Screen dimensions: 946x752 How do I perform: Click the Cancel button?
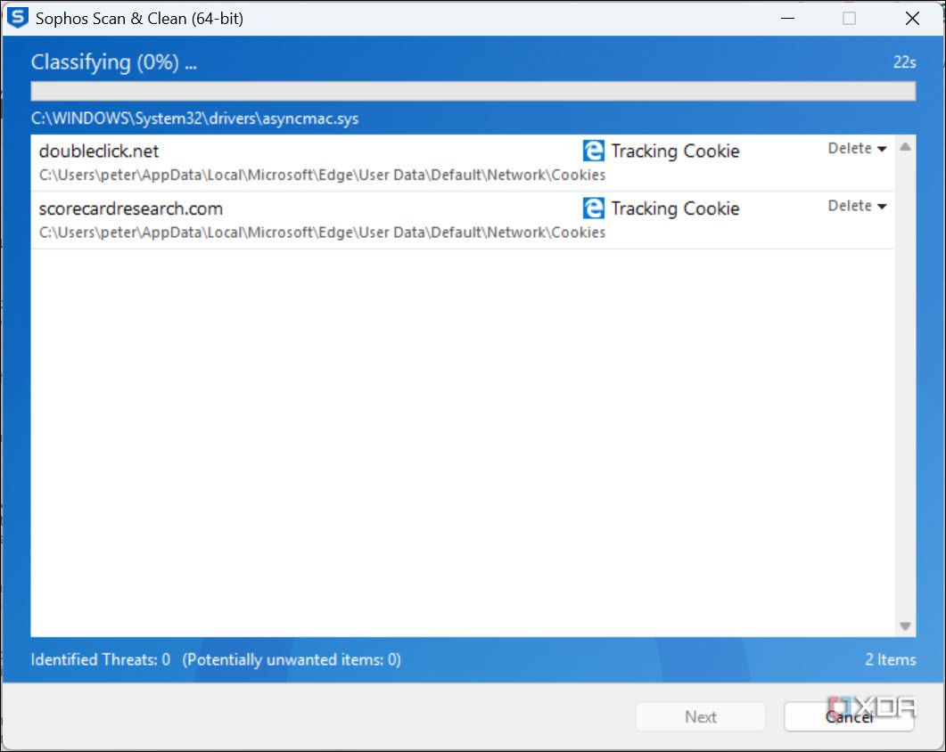(x=849, y=716)
